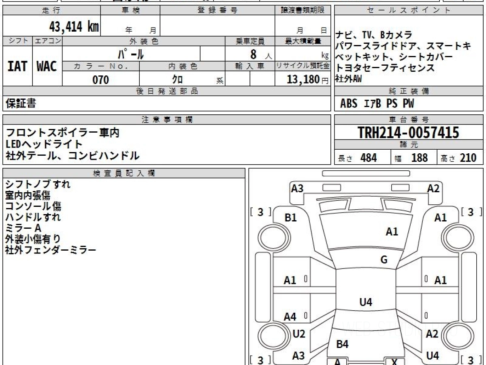Viewport: 486px width, 365px height.
Task: Click the LEDヘッドライト note
Action: click(44, 144)
